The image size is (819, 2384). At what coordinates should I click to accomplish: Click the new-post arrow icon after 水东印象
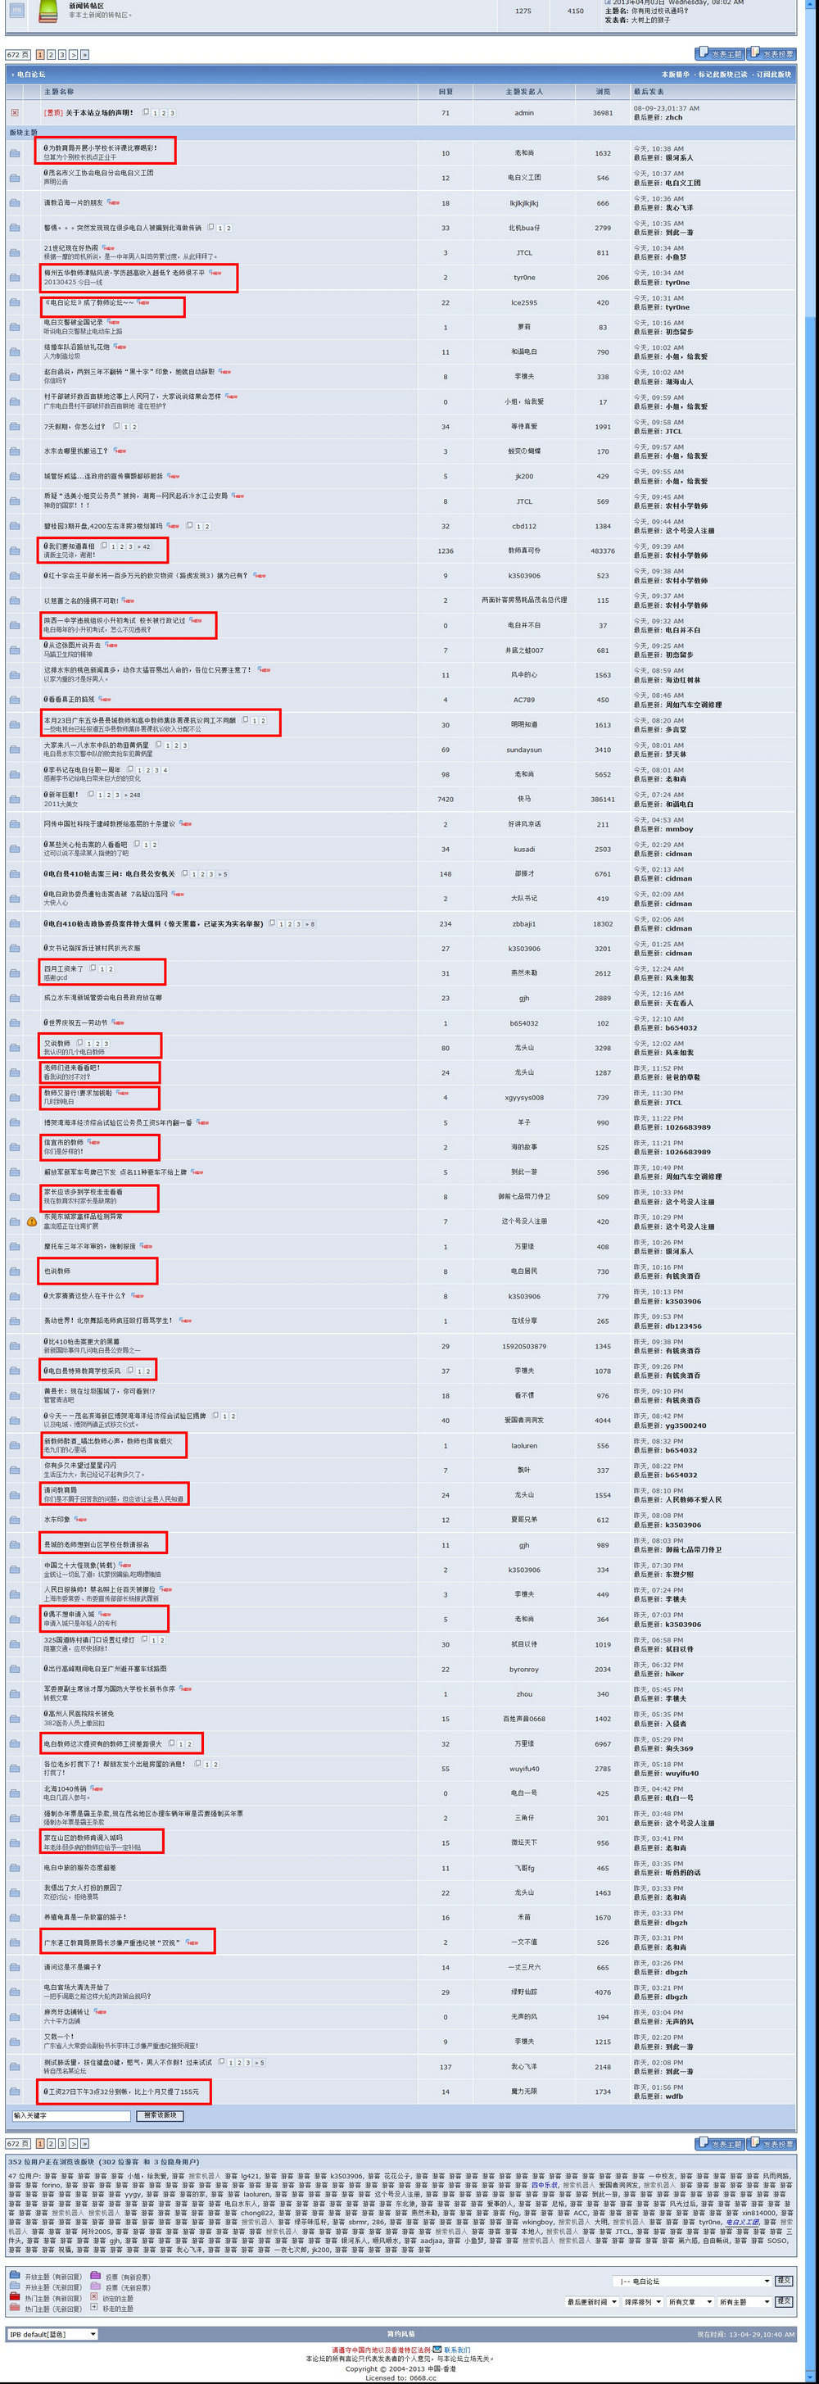tap(80, 1519)
